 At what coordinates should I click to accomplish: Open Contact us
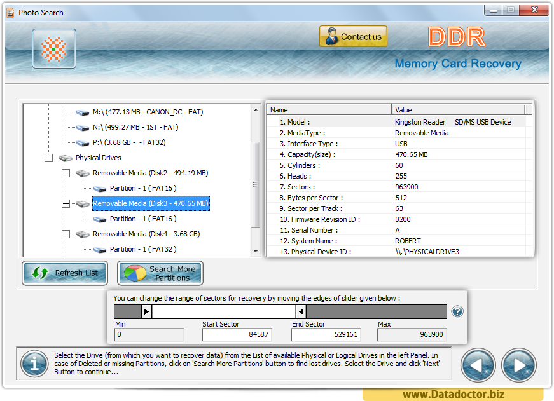(353, 36)
